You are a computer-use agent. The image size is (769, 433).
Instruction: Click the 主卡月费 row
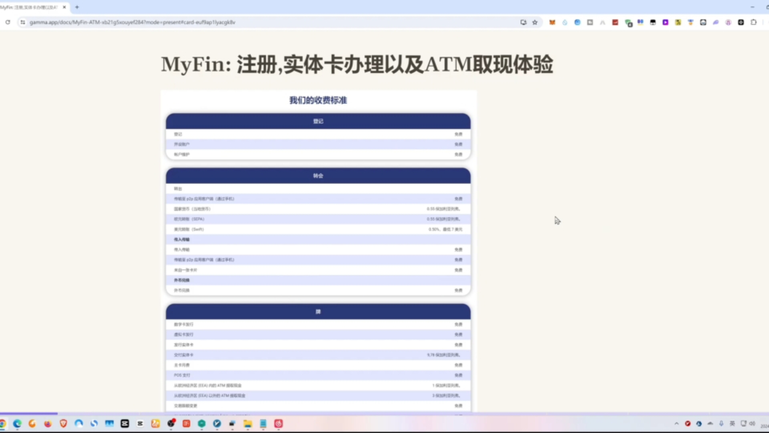coord(318,365)
